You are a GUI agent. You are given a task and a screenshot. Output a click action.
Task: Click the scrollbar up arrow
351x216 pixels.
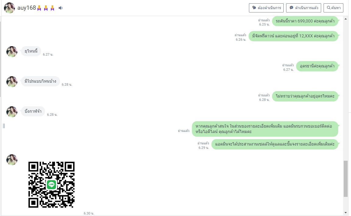(346, 19)
